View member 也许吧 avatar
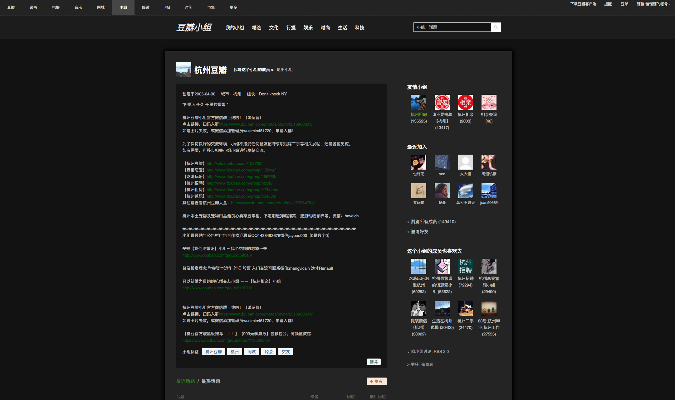The width and height of the screenshot is (675, 400). (419, 162)
